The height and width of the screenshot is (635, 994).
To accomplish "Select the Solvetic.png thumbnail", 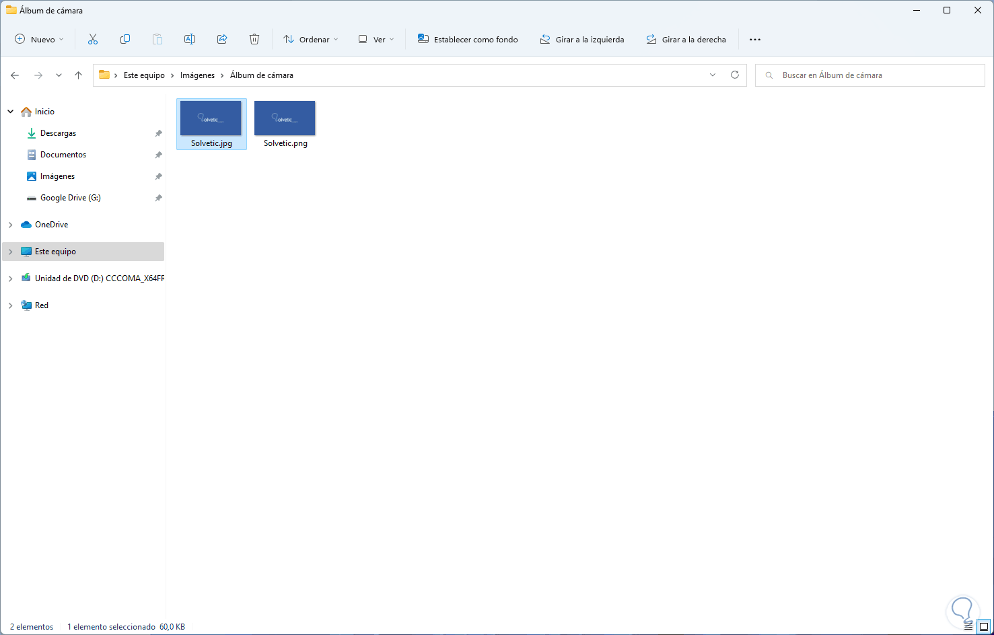I will coord(285,118).
